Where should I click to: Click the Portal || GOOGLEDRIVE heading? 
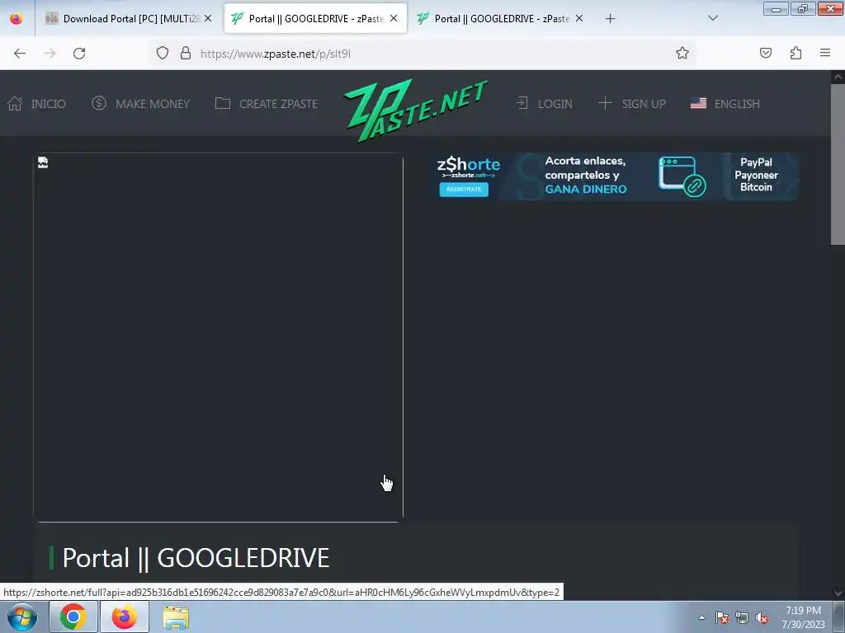pyautogui.click(x=196, y=558)
